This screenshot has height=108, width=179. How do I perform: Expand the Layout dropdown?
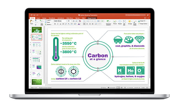[x=49, y=20]
